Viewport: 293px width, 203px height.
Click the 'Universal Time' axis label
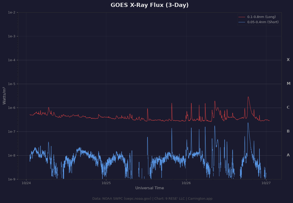[x=150, y=188]
